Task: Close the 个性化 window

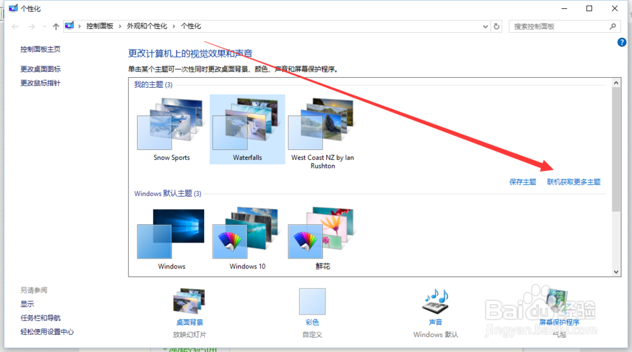Action: (615, 8)
